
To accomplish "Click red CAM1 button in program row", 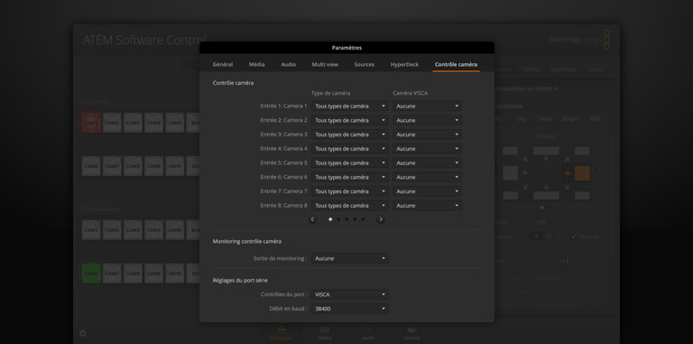I will (91, 123).
